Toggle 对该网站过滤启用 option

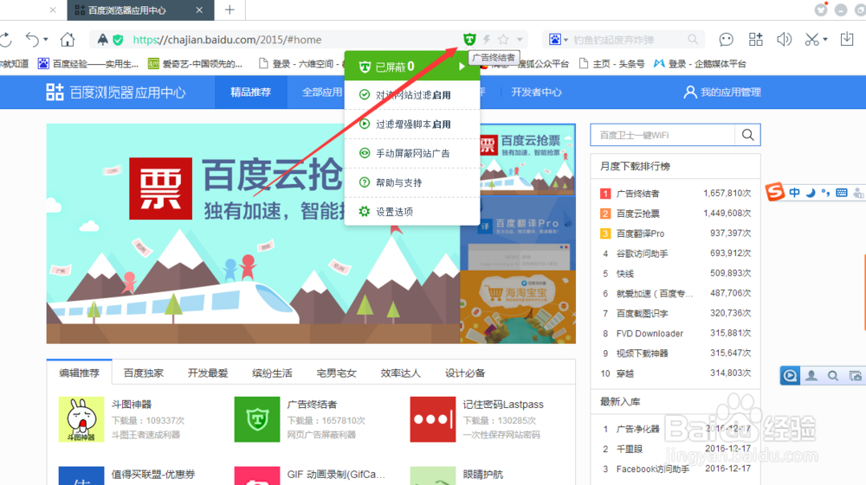(412, 95)
